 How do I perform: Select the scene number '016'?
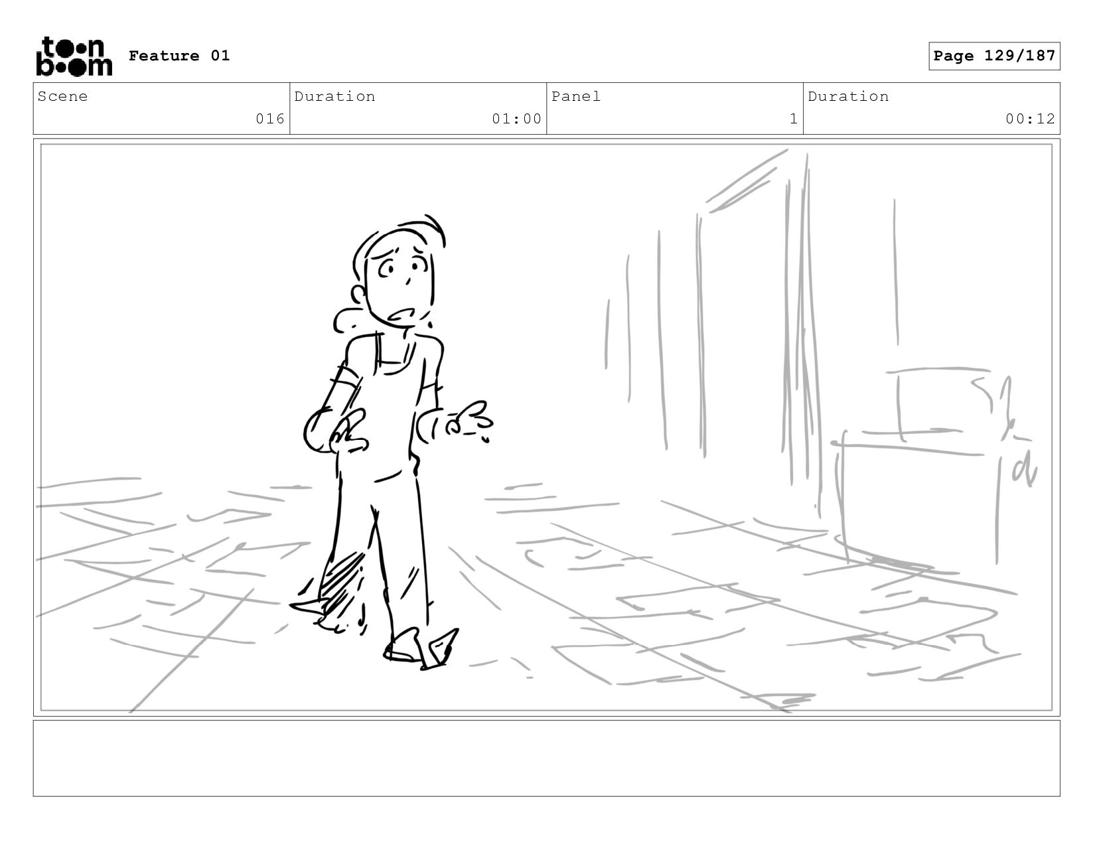tap(270, 119)
